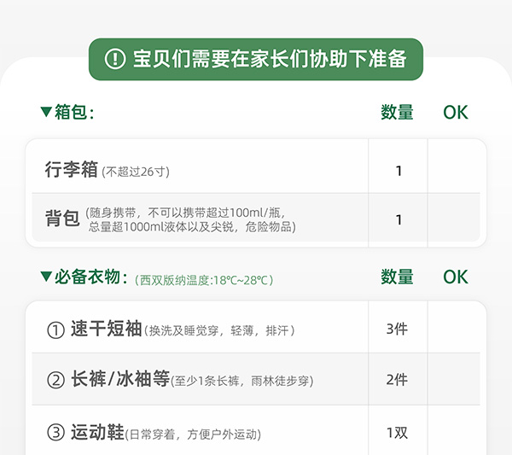Image resolution: width=512 pixels, height=455 pixels.
Task: Click the circled number 2 icon
Action: pyautogui.click(x=55, y=380)
